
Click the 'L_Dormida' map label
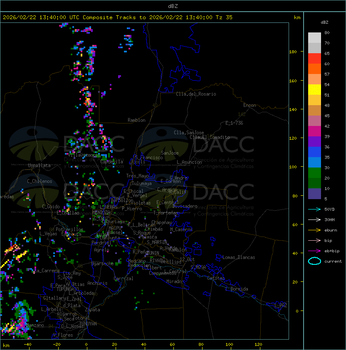click(237, 289)
